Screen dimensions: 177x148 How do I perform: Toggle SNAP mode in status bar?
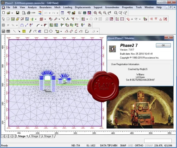point(123,146)
